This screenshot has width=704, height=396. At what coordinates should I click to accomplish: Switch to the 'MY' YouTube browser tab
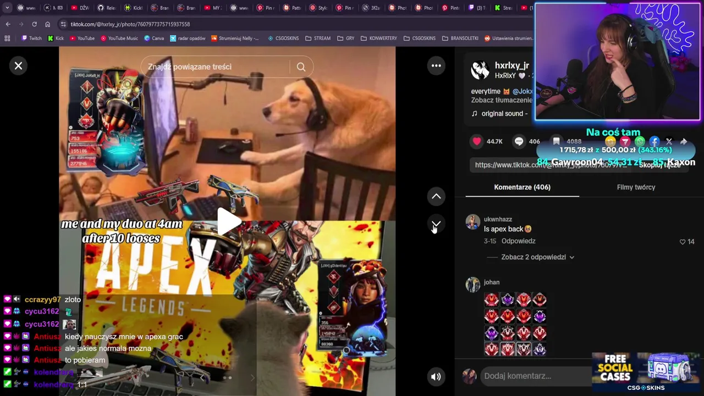click(213, 8)
